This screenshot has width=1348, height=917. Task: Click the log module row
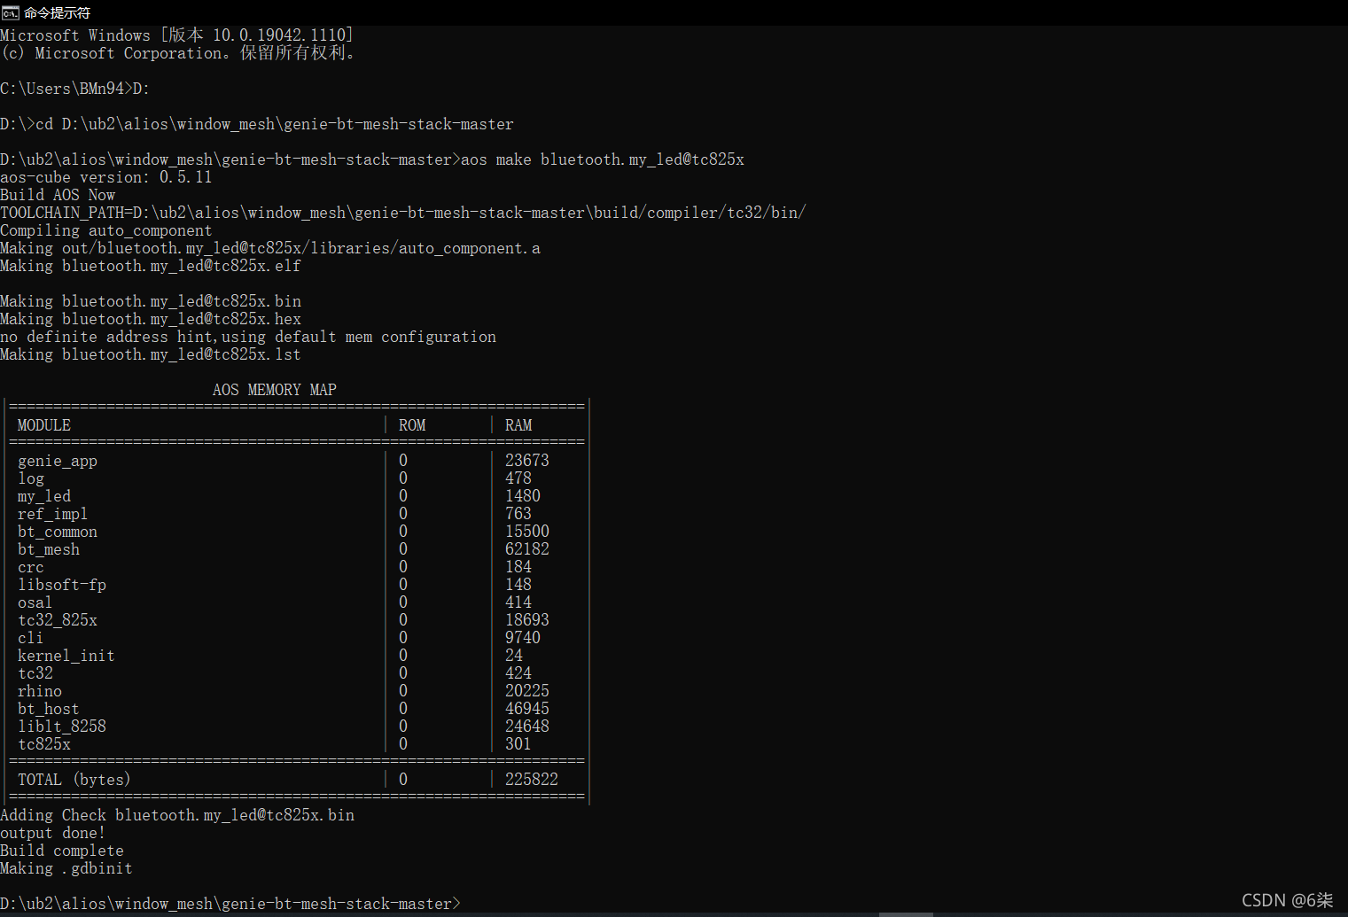coord(297,478)
